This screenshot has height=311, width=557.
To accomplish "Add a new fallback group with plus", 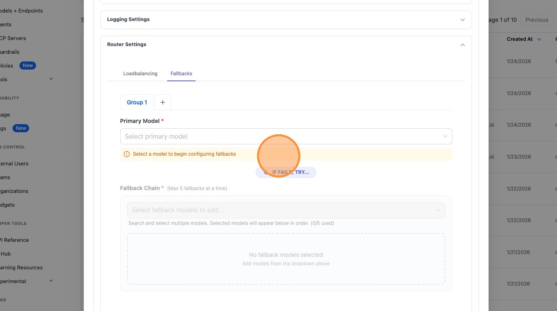I will pyautogui.click(x=162, y=102).
